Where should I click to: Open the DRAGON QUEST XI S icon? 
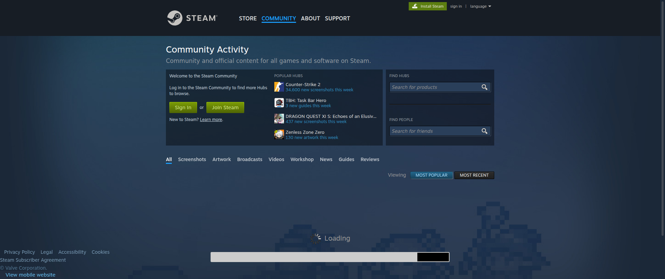(x=279, y=119)
